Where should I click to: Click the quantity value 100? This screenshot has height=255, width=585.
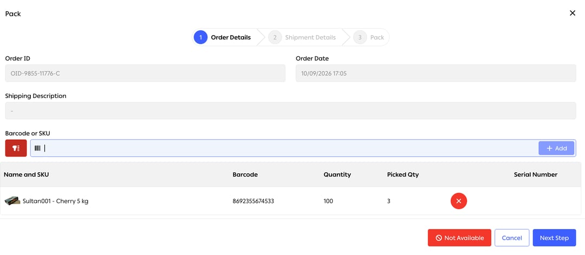click(x=328, y=201)
